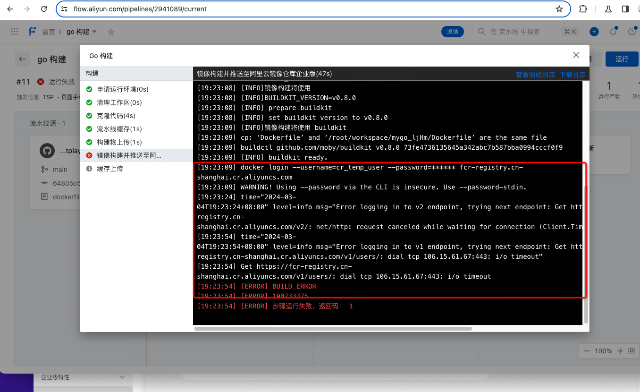The width and height of the screenshot is (640, 392).
Task: Reload the page with the refresh icon
Action: (x=44, y=9)
